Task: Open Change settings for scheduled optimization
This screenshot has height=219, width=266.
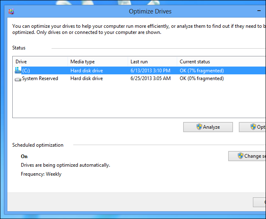Action: click(x=247, y=156)
